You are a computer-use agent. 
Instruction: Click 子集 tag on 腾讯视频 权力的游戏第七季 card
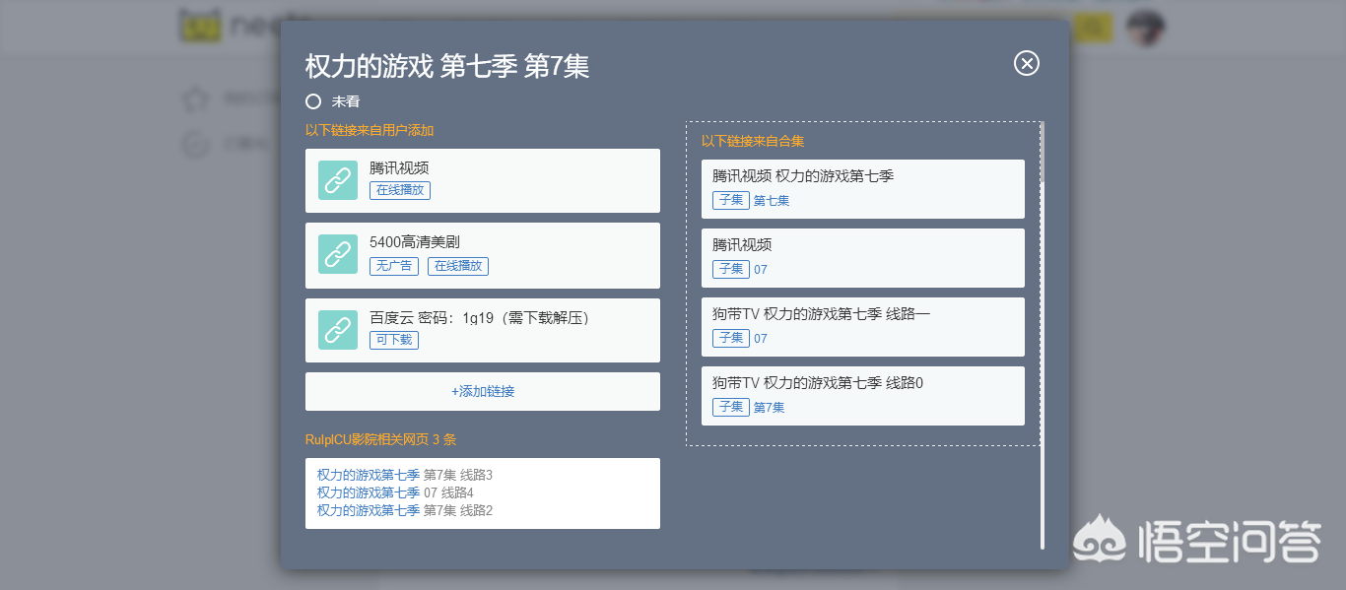coord(731,200)
